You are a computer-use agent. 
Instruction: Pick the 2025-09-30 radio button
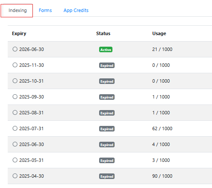(x=15, y=97)
